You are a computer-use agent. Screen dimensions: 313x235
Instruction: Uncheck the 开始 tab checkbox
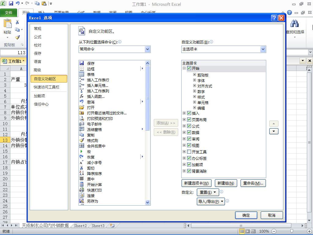(x=189, y=68)
